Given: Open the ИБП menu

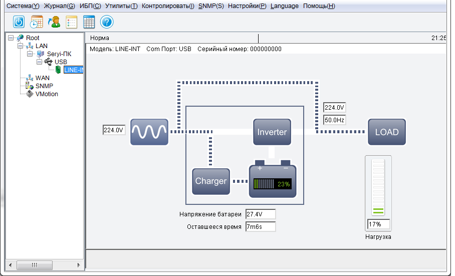Looking at the screenshot, I should [x=90, y=6].
